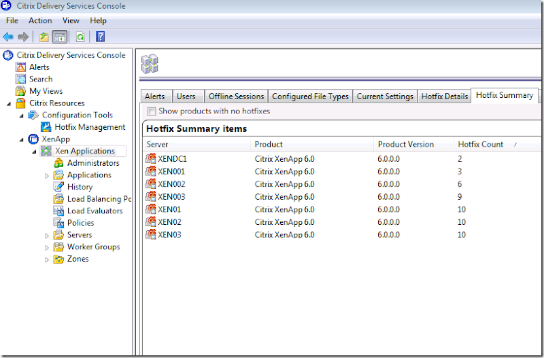544x358 pixels.
Task: Click the Configuration Tools icon
Action: tap(33, 115)
